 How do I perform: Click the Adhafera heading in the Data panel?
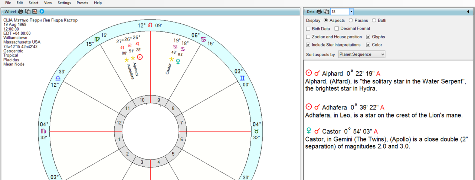[x=334, y=108]
